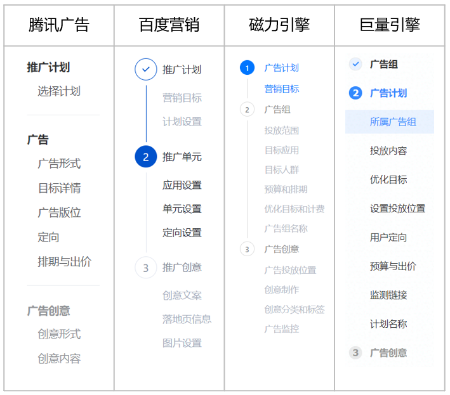Open 监测链接

point(388,295)
